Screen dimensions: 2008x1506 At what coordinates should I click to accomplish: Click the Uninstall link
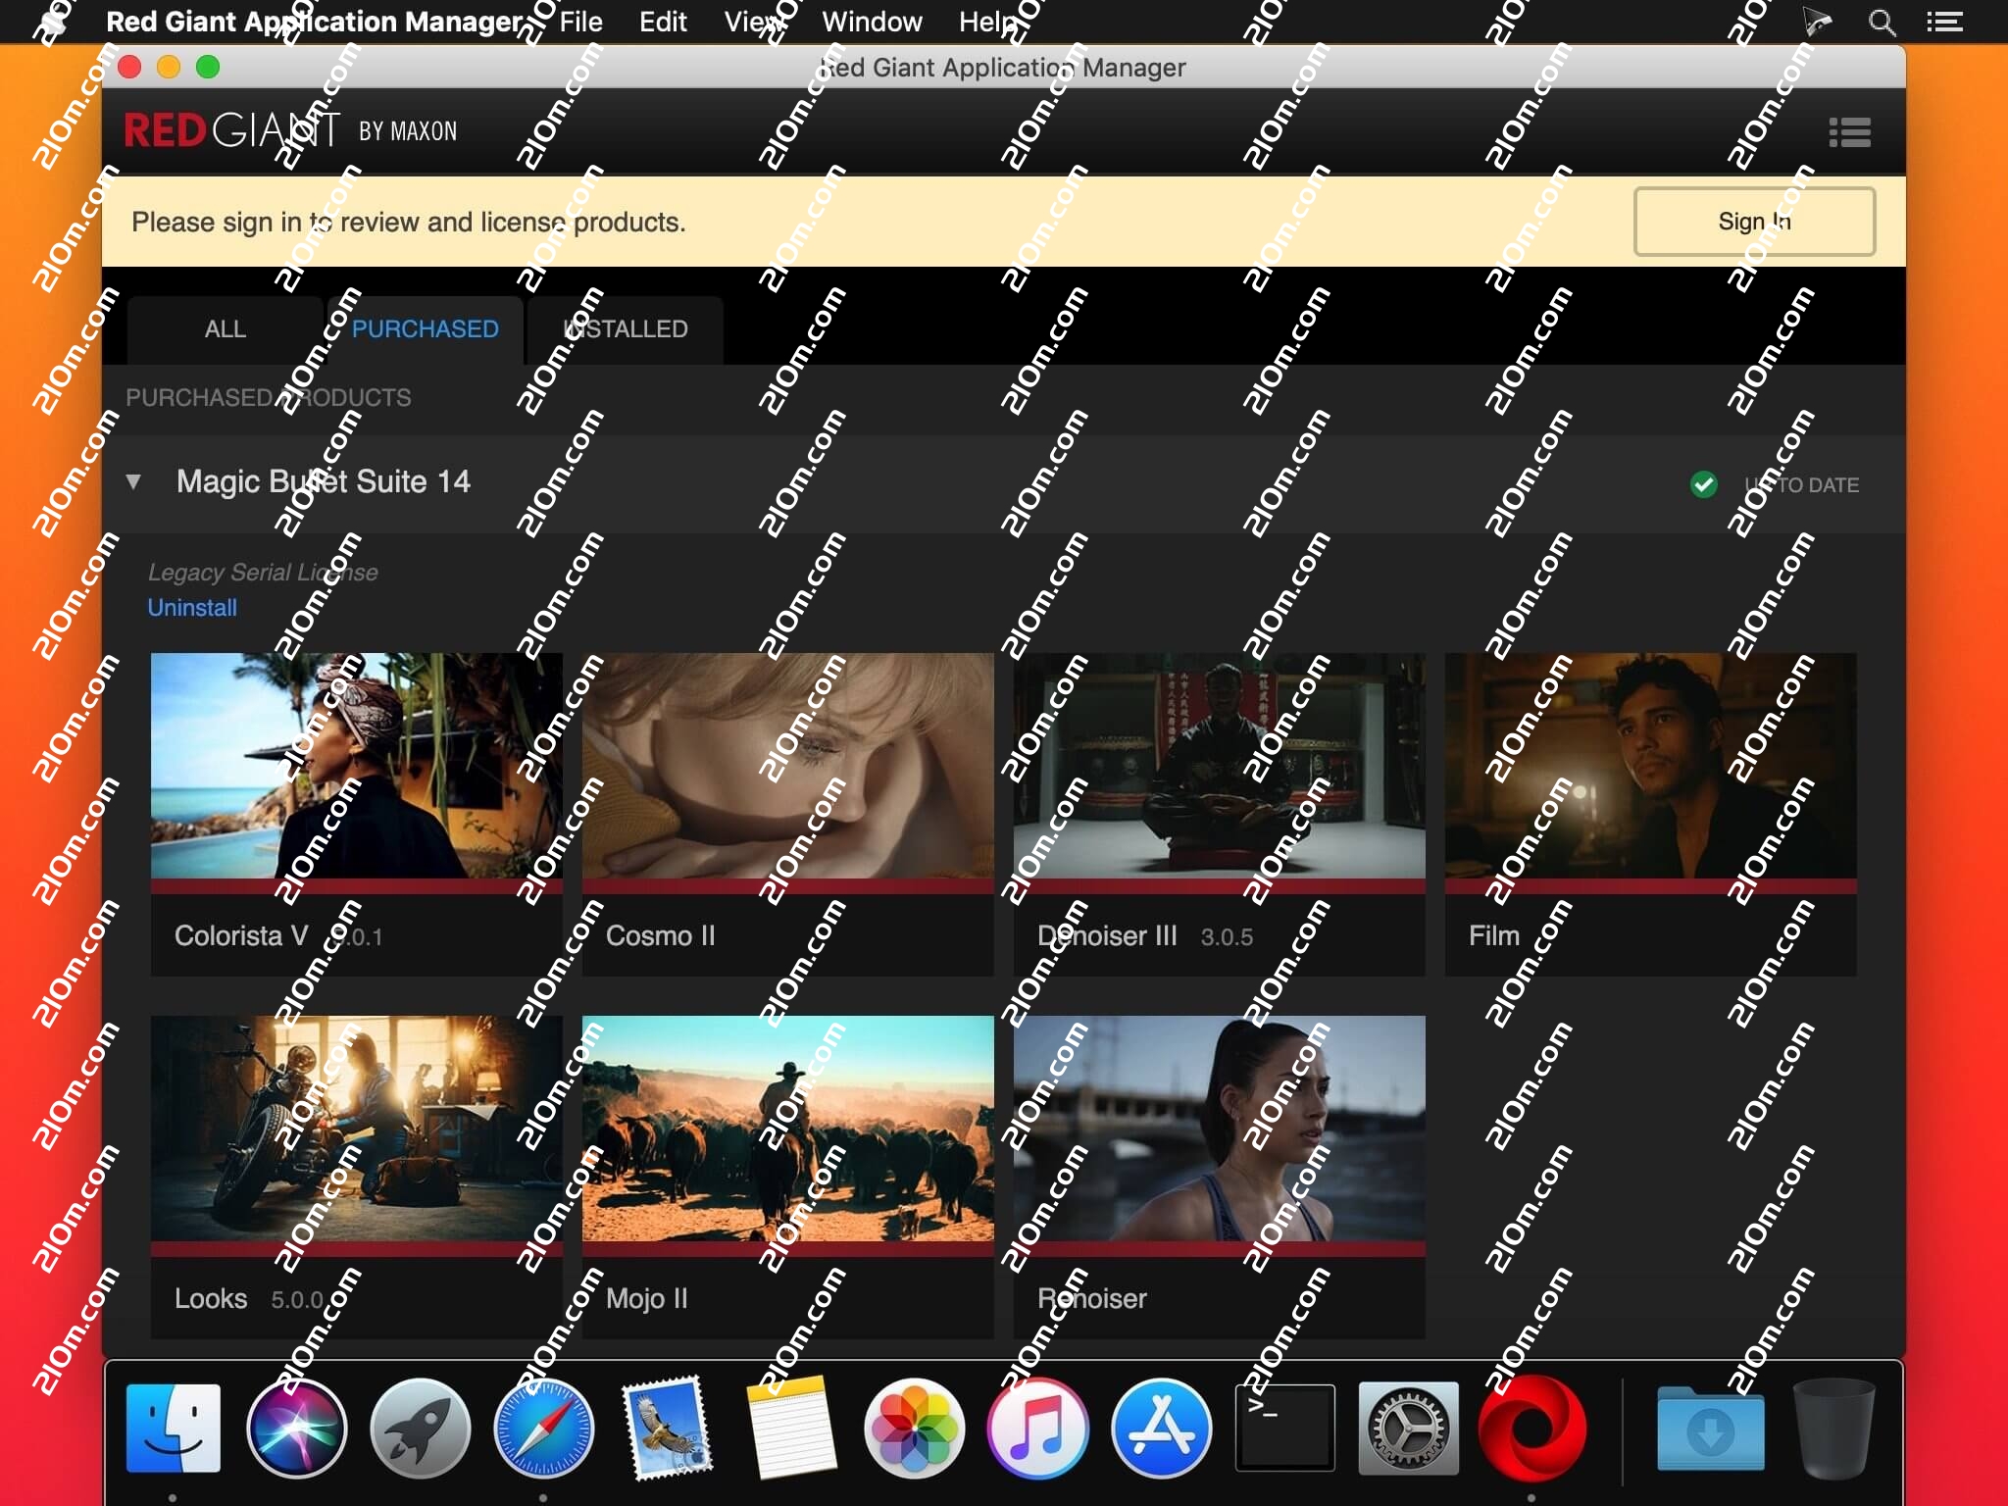click(x=192, y=608)
